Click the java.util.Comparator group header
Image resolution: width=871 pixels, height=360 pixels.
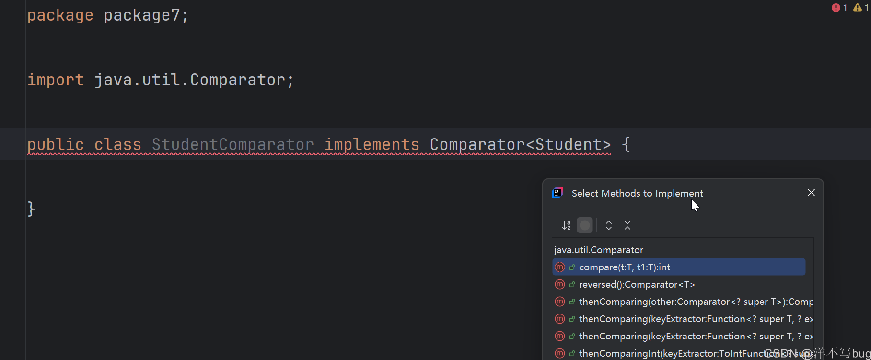point(598,250)
